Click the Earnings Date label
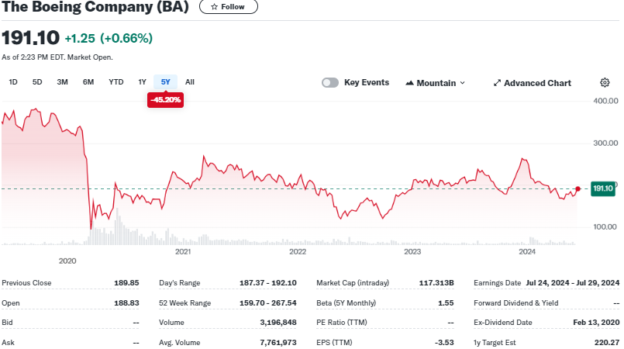Viewport: 624px width, 349px height. tap(497, 283)
